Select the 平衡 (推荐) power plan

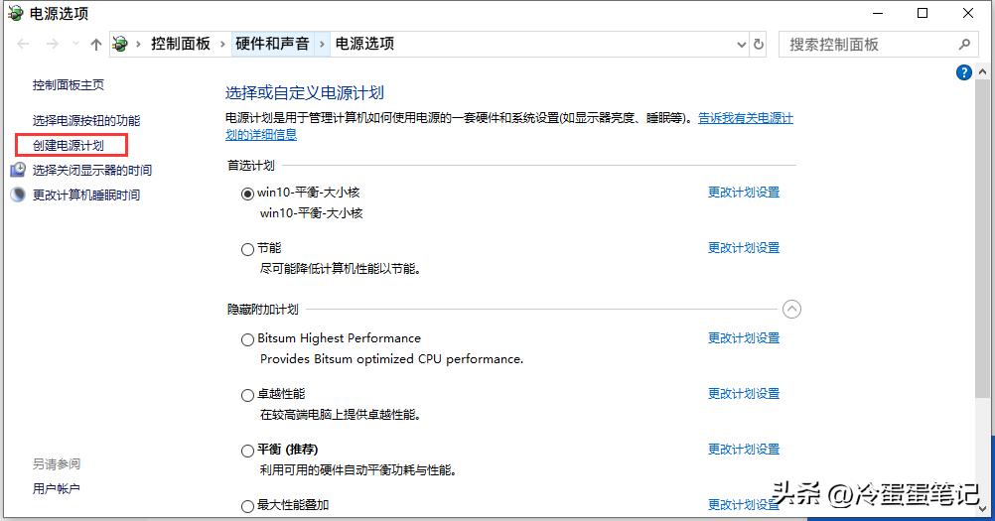[247, 452]
